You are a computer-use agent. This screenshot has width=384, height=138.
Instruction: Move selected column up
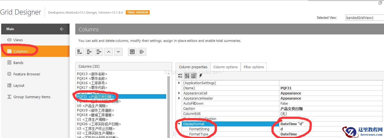pos(109,52)
